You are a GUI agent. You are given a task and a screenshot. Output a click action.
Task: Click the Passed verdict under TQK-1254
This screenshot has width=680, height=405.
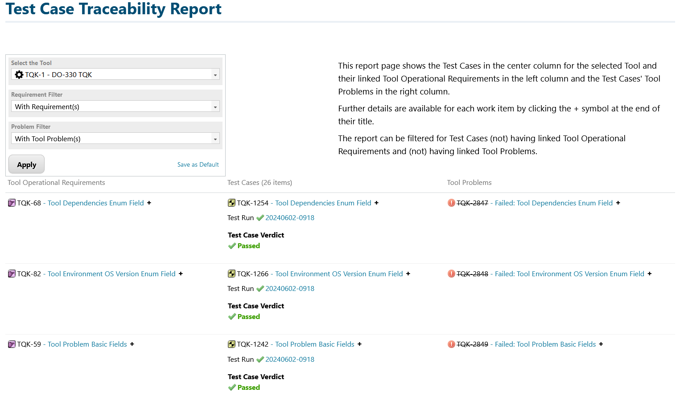248,246
